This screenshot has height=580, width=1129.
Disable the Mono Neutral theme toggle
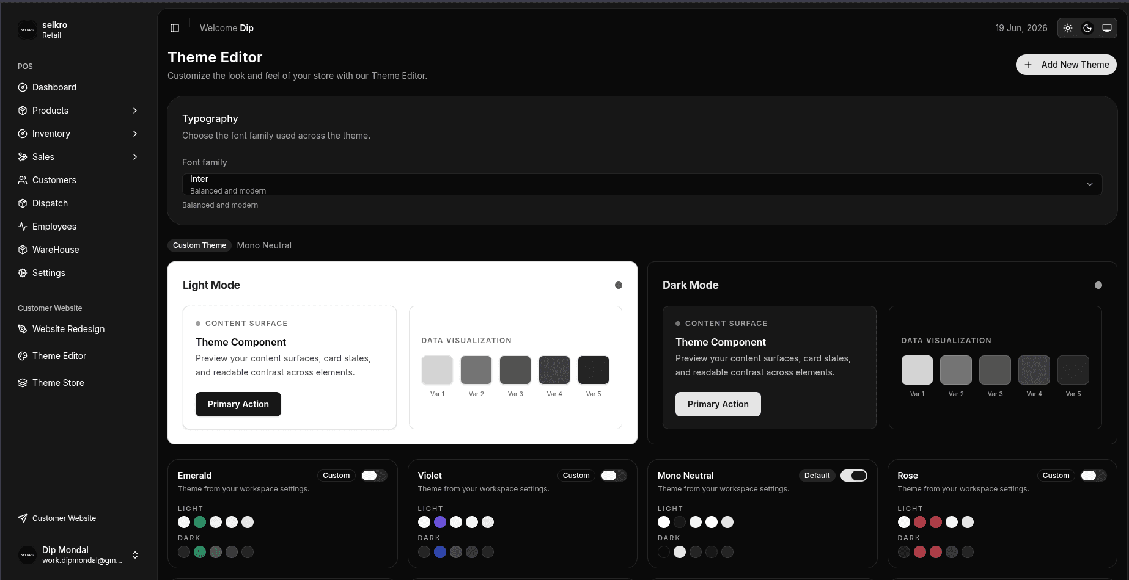[854, 476]
